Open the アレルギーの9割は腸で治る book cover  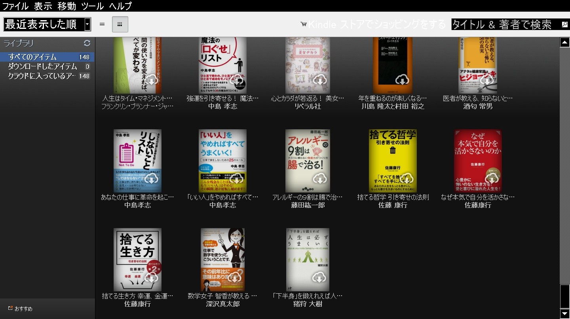click(308, 161)
